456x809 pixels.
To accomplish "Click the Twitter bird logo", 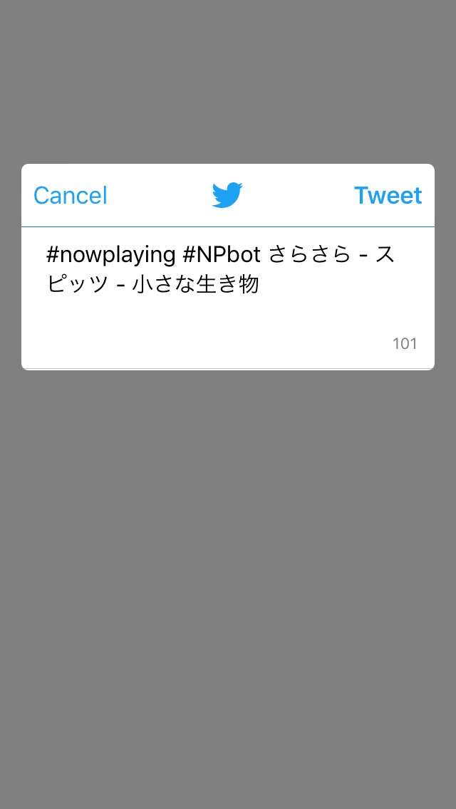I will [x=227, y=195].
